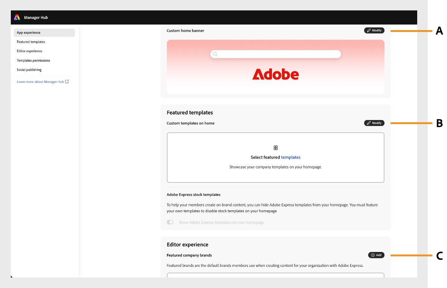
Task: Click the Custom templates on home label
Action: [191, 123]
